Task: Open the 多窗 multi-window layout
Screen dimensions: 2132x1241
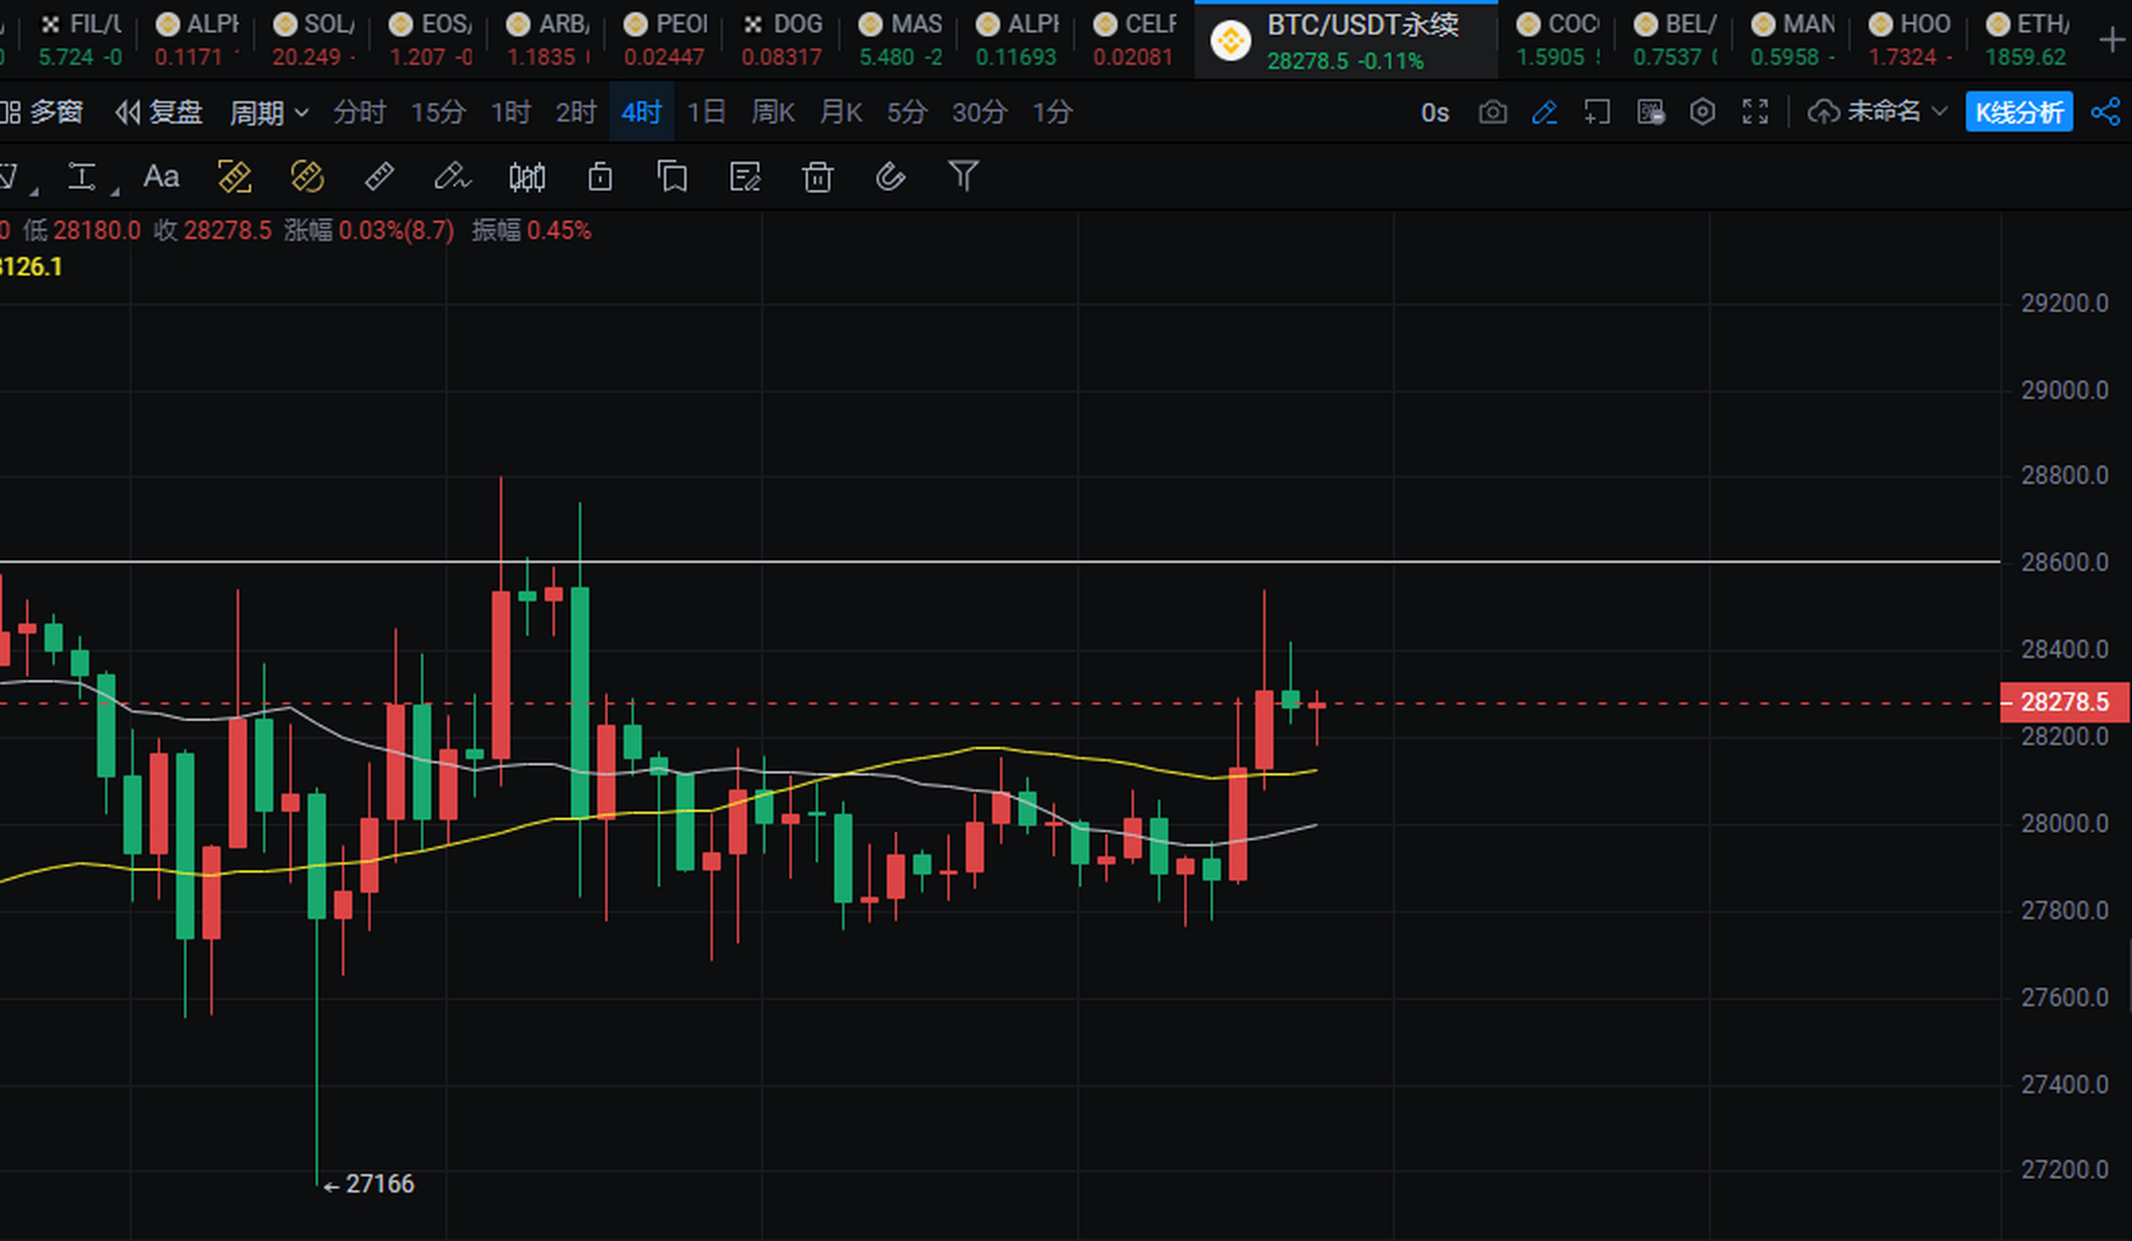Action: click(42, 112)
